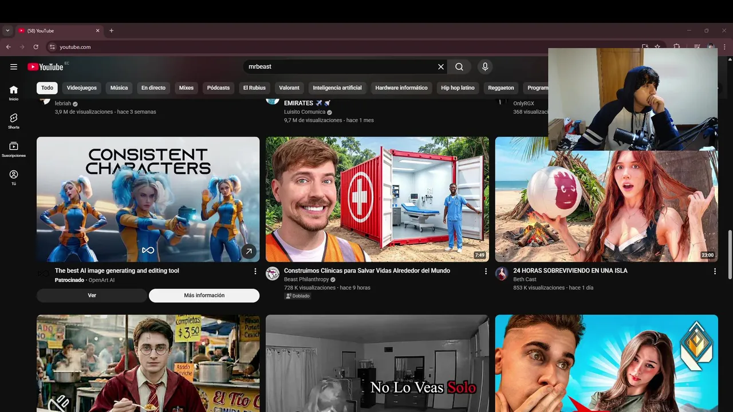Click the Más información button
Image resolution: width=733 pixels, height=412 pixels.
pyautogui.click(x=204, y=295)
